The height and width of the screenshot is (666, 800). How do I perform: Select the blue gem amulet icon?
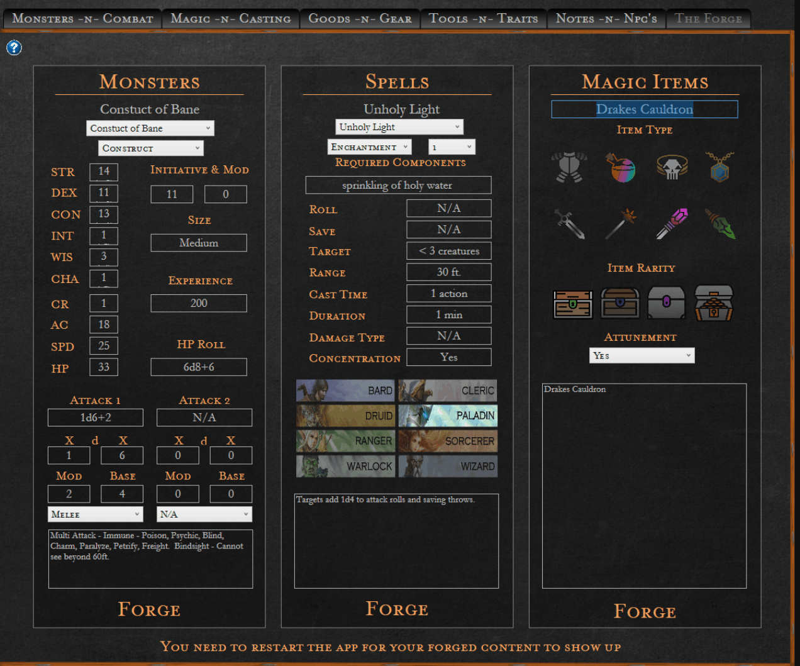coord(719,167)
